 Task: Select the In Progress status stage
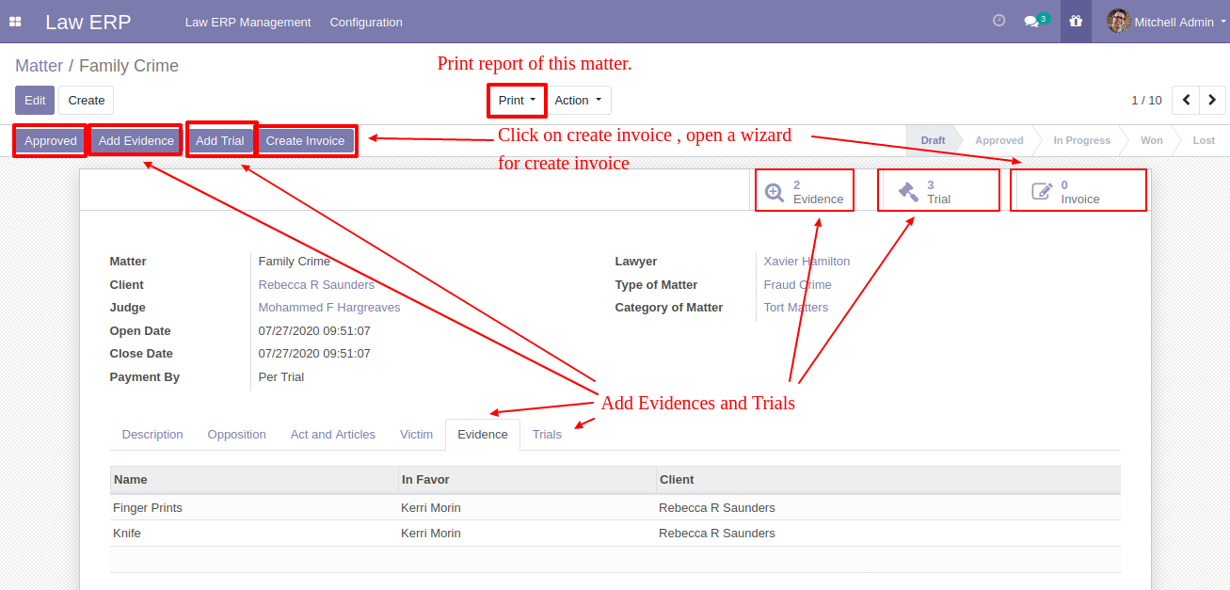point(1081,140)
